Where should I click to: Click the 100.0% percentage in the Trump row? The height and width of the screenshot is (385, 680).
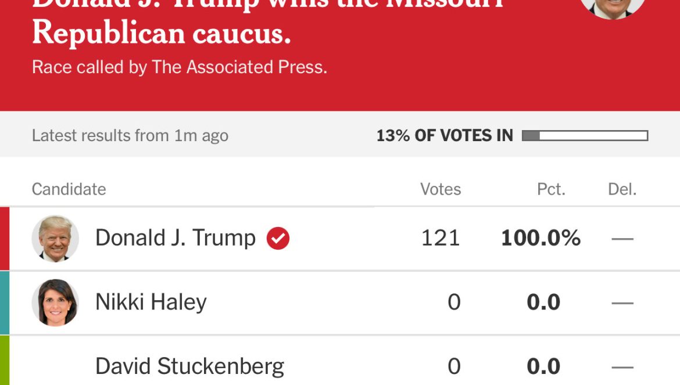pyautogui.click(x=541, y=238)
